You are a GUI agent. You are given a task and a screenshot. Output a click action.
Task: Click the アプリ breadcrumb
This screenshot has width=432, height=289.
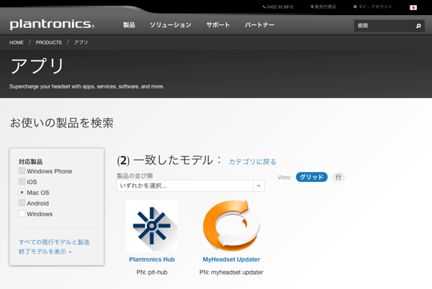pyautogui.click(x=81, y=42)
